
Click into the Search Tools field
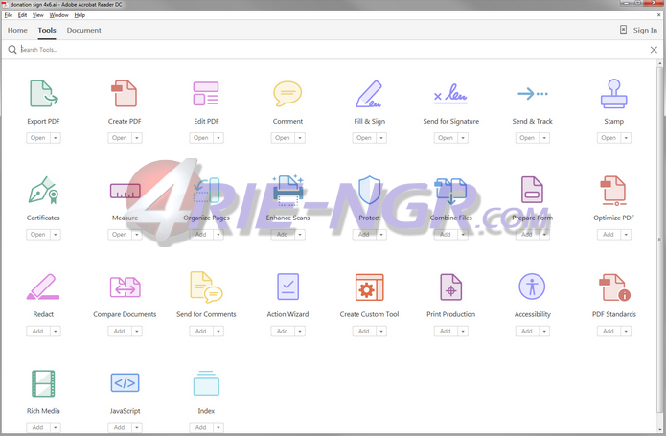click(332, 50)
